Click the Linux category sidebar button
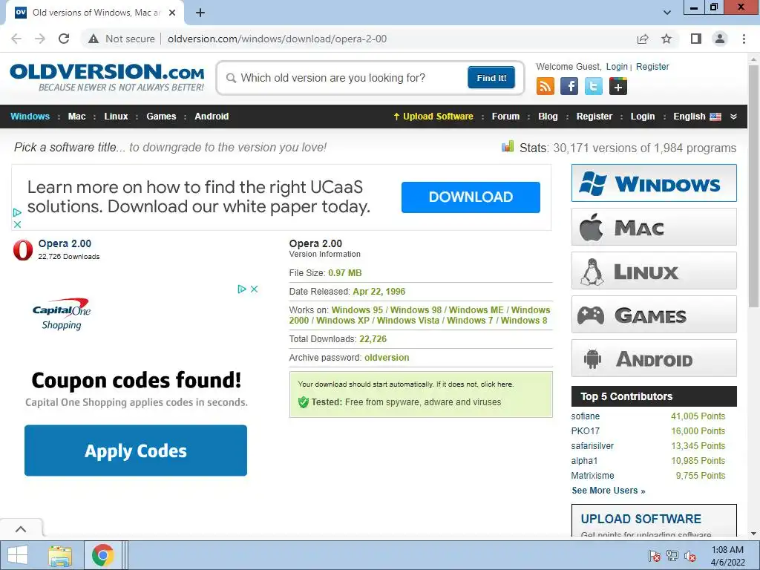760x570 pixels. click(x=654, y=270)
